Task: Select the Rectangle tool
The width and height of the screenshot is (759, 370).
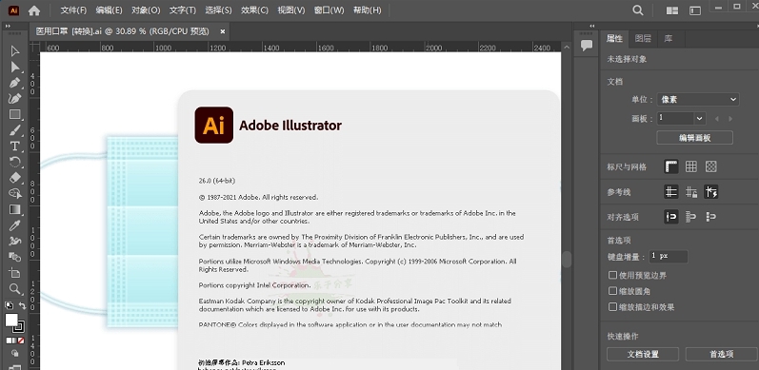Action: pos(15,115)
